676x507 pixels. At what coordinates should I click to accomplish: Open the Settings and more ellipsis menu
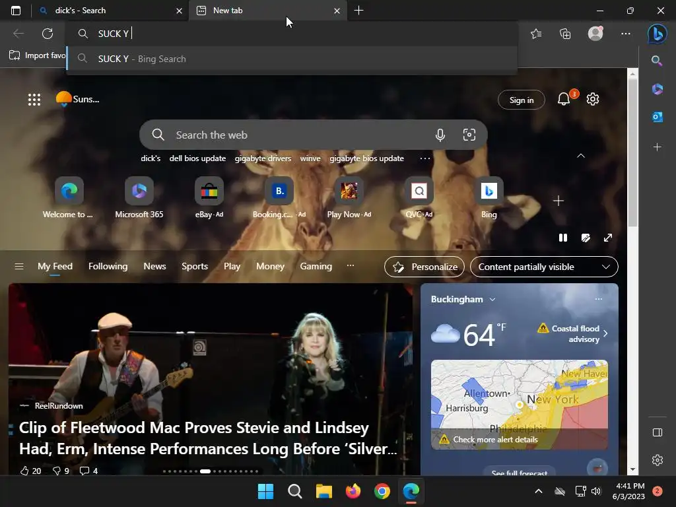coord(626,34)
